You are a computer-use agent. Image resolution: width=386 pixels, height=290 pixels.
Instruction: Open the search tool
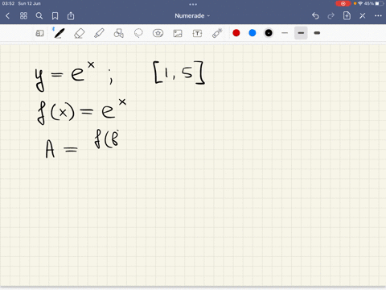pos(39,16)
